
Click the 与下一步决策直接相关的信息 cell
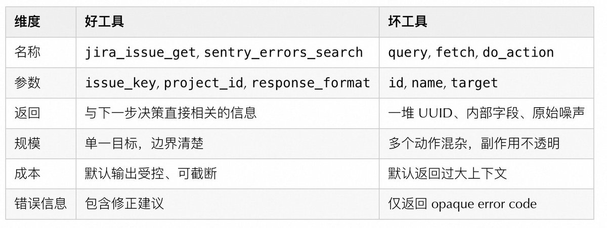click(170, 113)
